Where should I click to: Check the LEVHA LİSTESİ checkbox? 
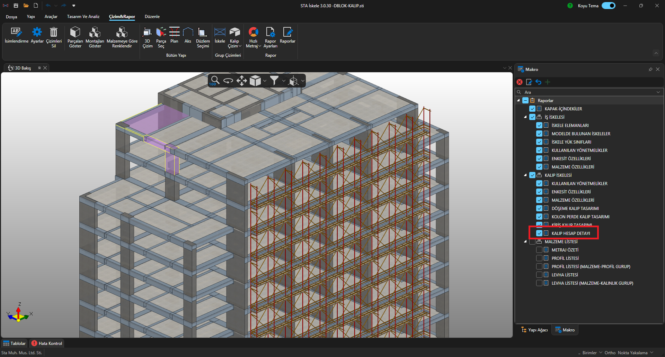pos(539,275)
